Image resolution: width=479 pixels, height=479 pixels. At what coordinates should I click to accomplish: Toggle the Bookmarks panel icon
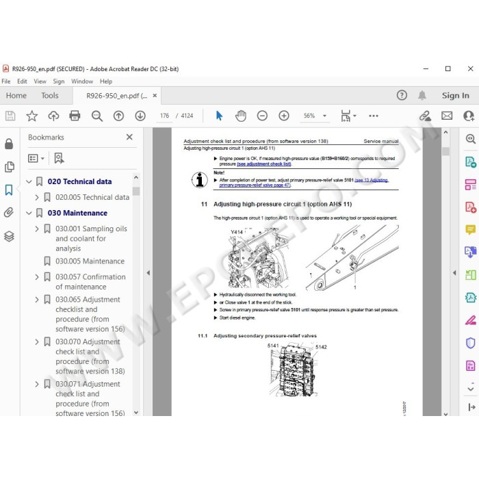(9, 190)
